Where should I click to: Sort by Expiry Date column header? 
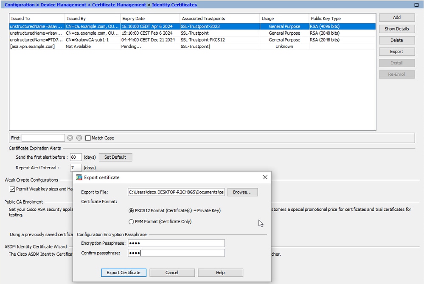(150, 19)
